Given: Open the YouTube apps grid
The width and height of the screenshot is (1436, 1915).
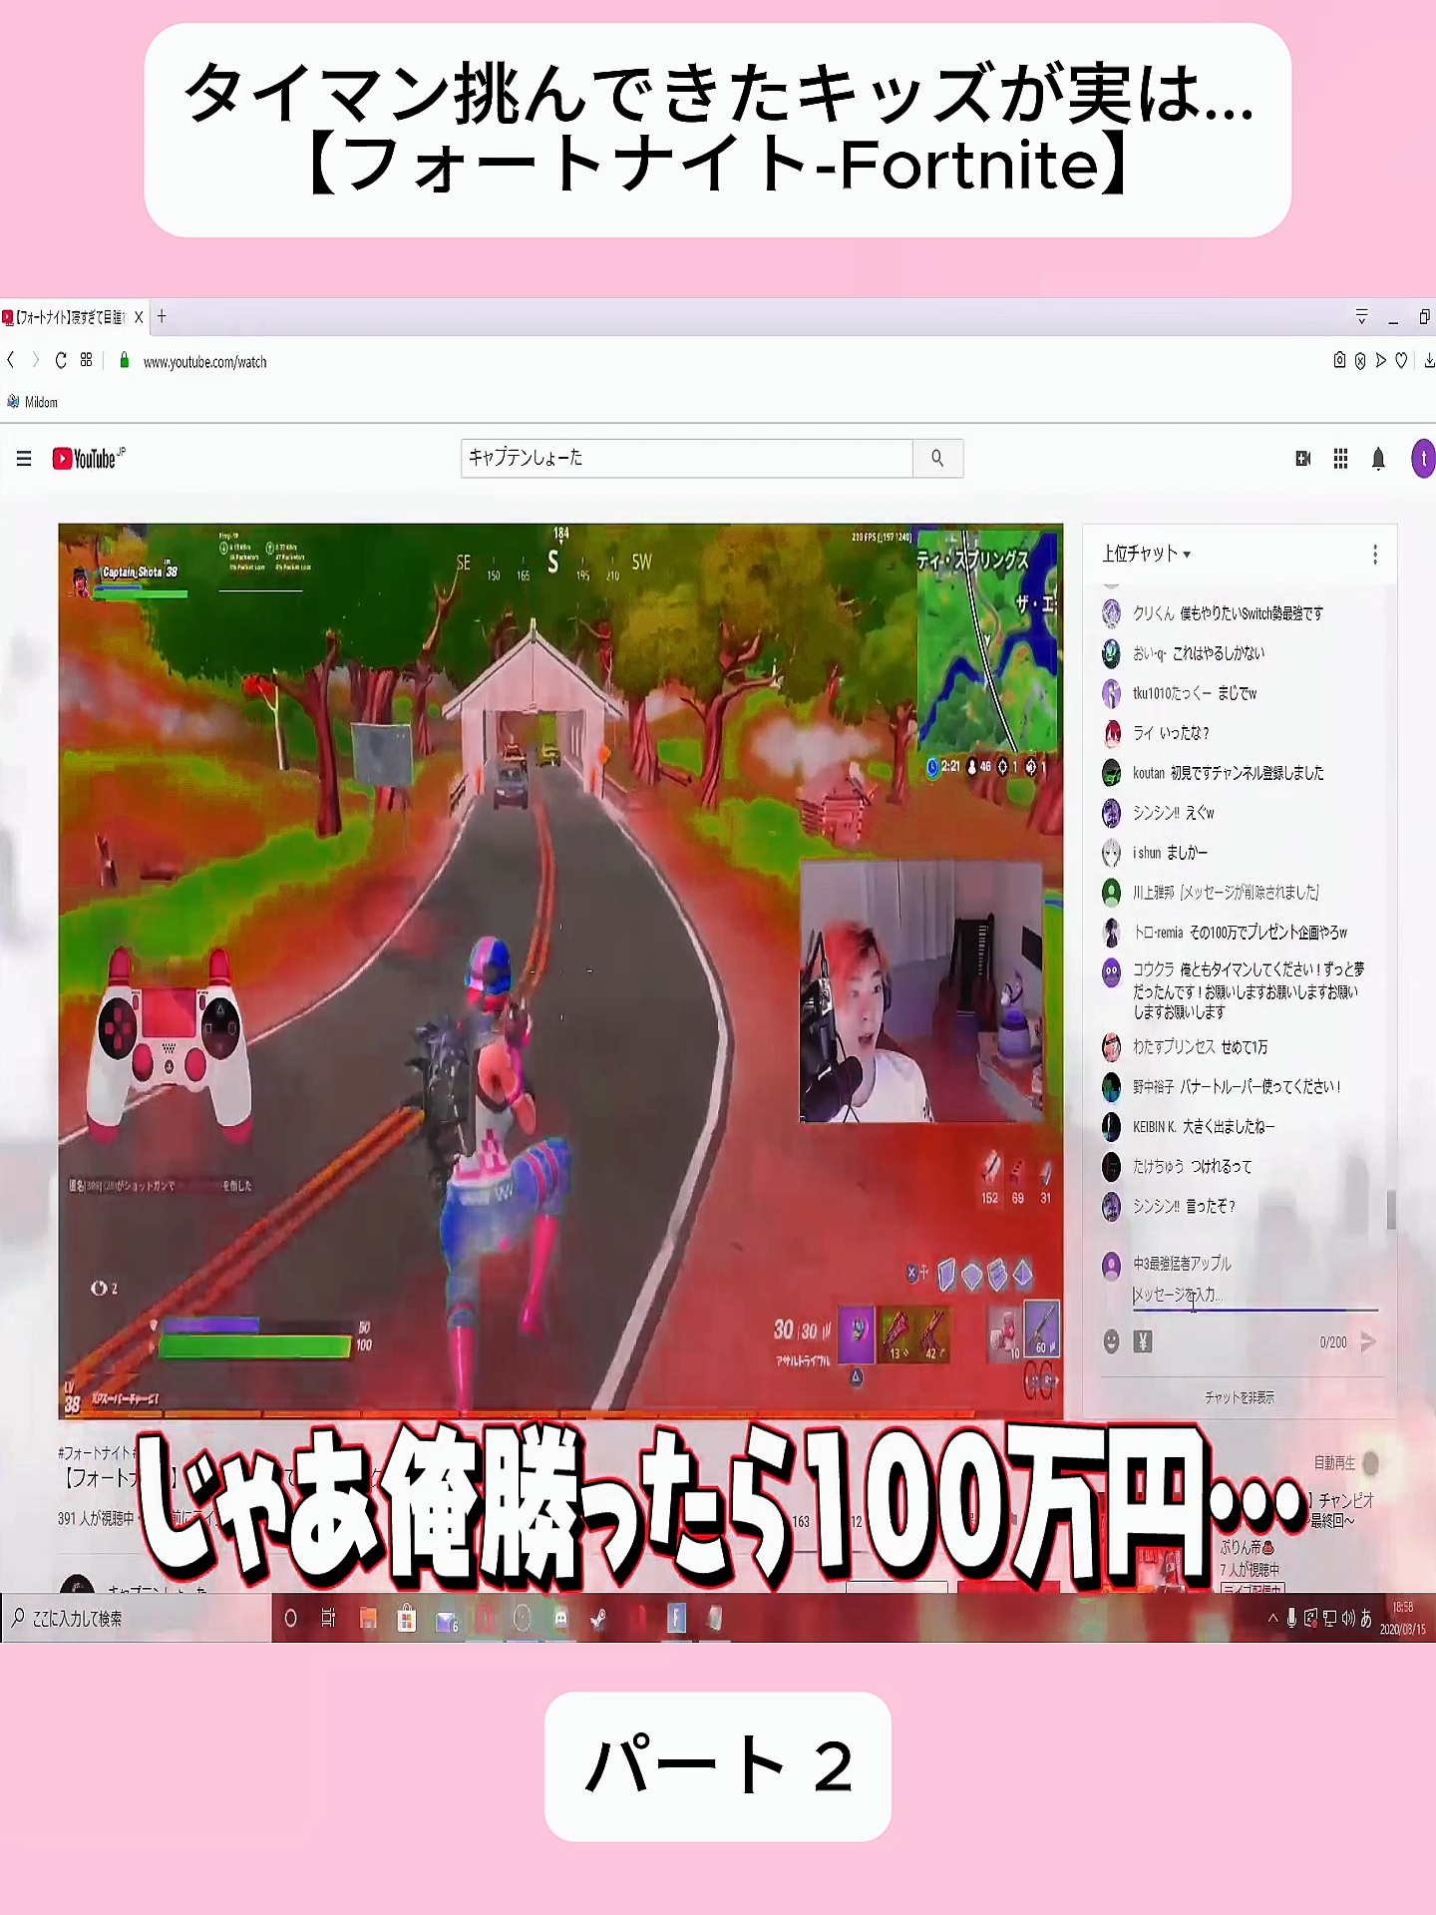Looking at the screenshot, I should point(1340,459).
